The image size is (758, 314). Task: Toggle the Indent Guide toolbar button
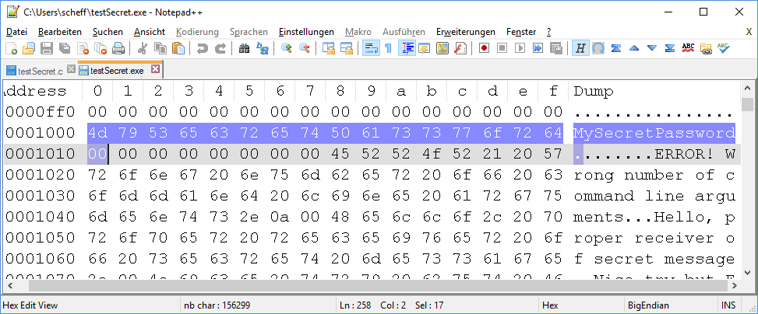click(x=407, y=48)
